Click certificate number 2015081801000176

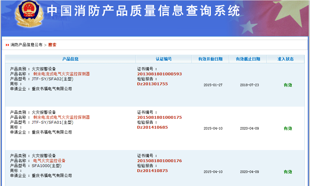tap(159, 161)
